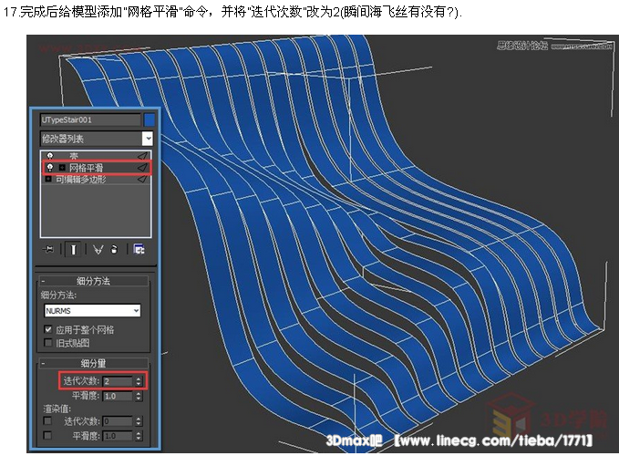This screenshot has width=619, height=456.
Task: Click the 平滑度 spinner under 细分量
Action: pos(139,396)
